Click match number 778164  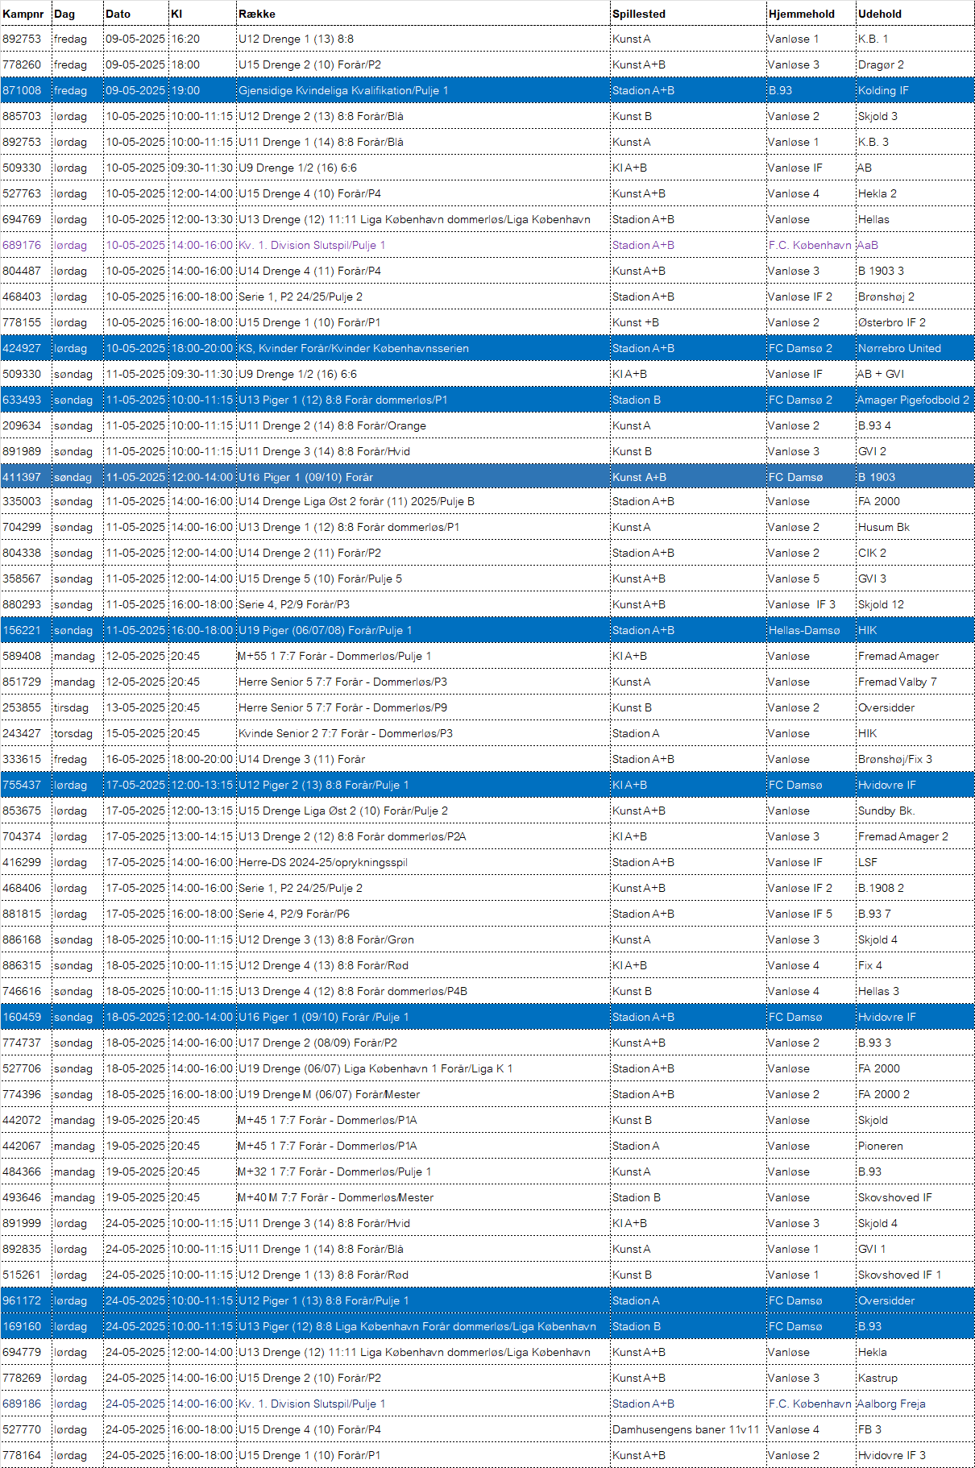22,1455
